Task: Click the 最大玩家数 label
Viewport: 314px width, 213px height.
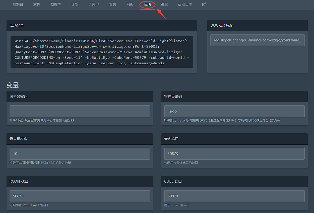Action: [19, 139]
